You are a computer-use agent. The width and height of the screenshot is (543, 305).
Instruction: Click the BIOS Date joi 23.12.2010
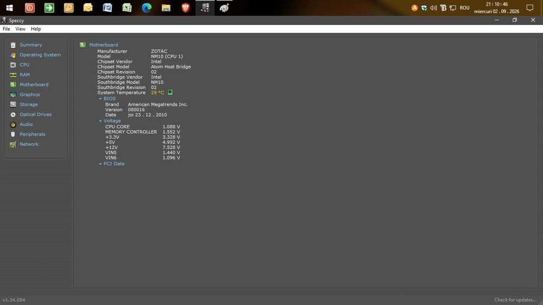click(x=147, y=115)
